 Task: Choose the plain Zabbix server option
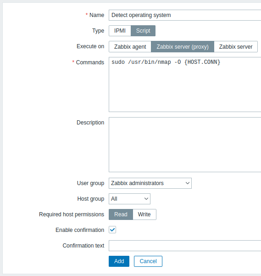point(236,47)
